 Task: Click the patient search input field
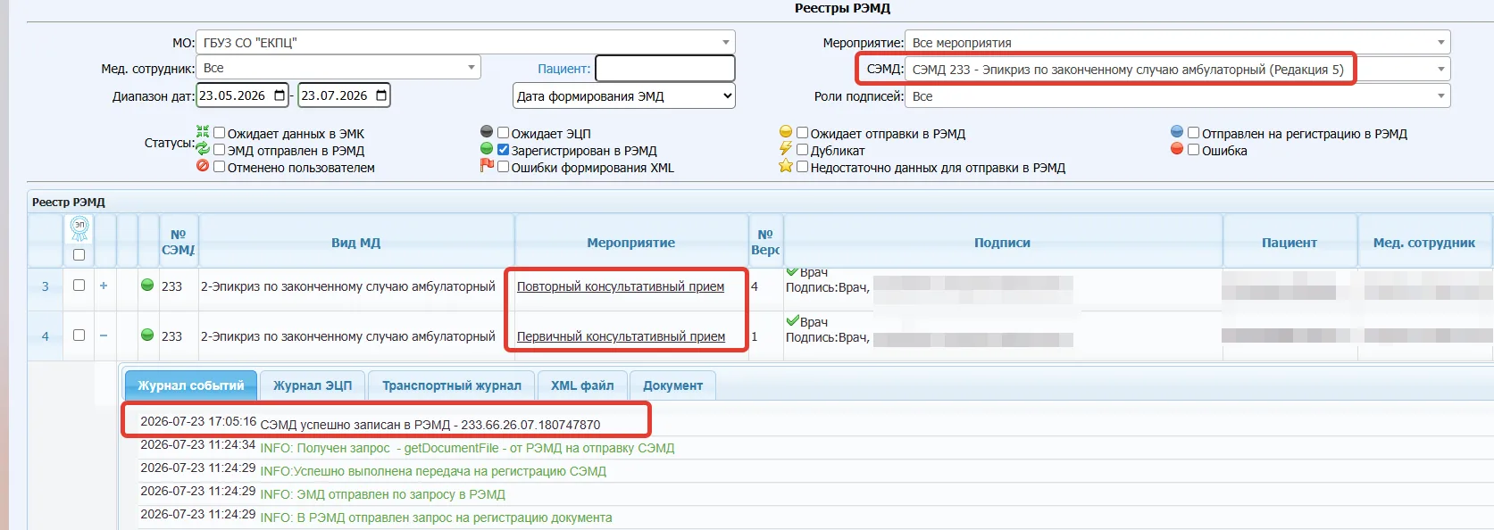[x=665, y=69]
